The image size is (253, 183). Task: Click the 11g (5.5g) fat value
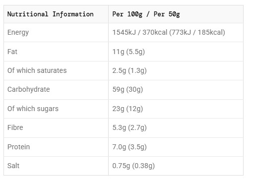click(x=128, y=52)
